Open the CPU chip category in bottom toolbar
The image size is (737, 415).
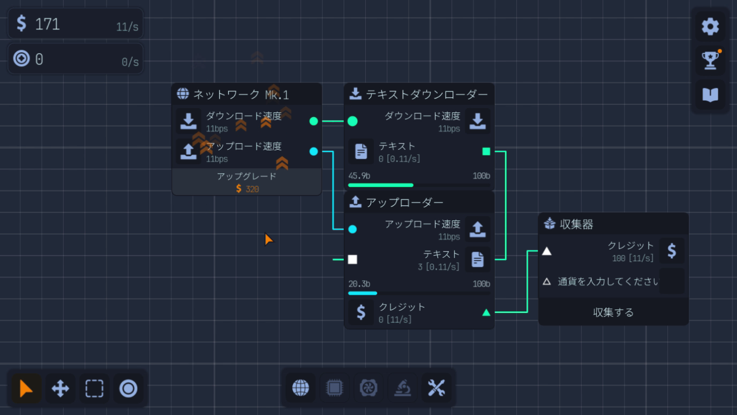click(x=335, y=389)
